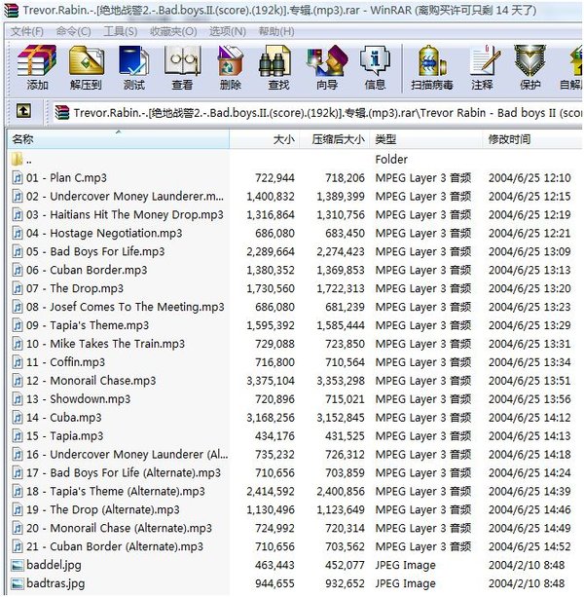The width and height of the screenshot is (584, 597).
Task: Click the 扫描病毒 (Virus Scan) icon
Action: (432, 67)
